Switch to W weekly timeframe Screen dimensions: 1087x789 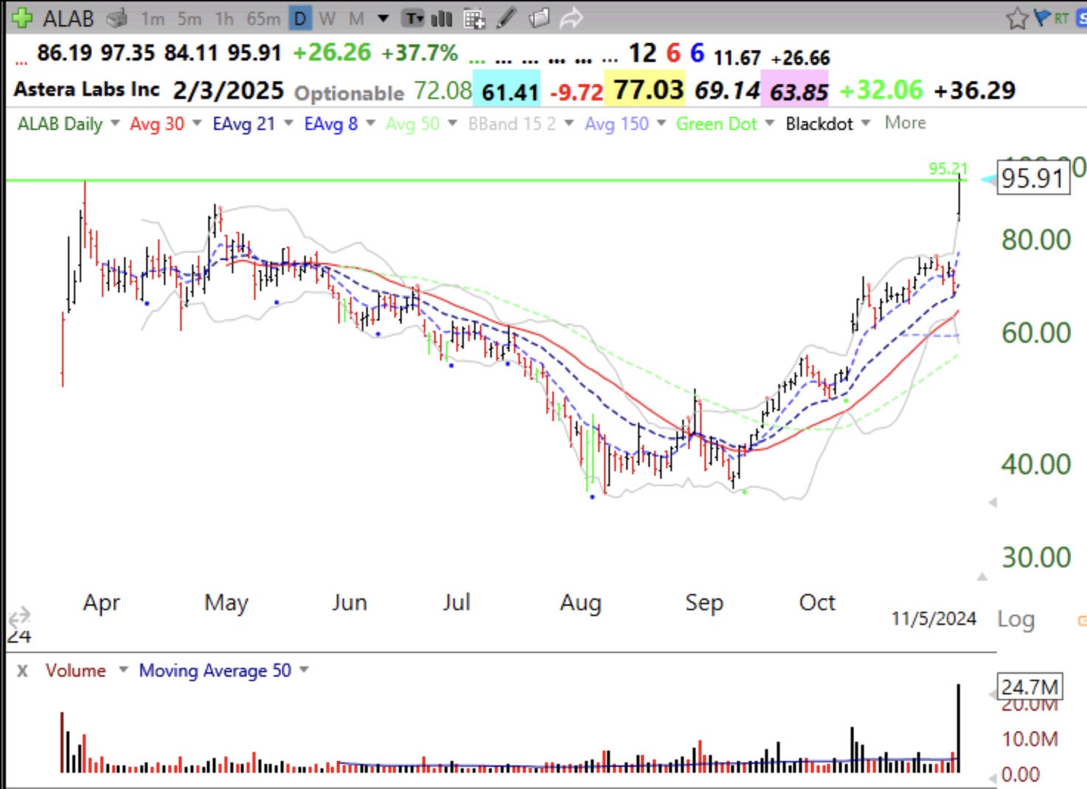point(327,18)
